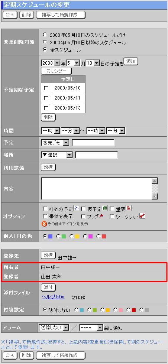168x364 pixels.
Task: Click the orange 'show other icons' arrow icon
Action: coord(45,224)
